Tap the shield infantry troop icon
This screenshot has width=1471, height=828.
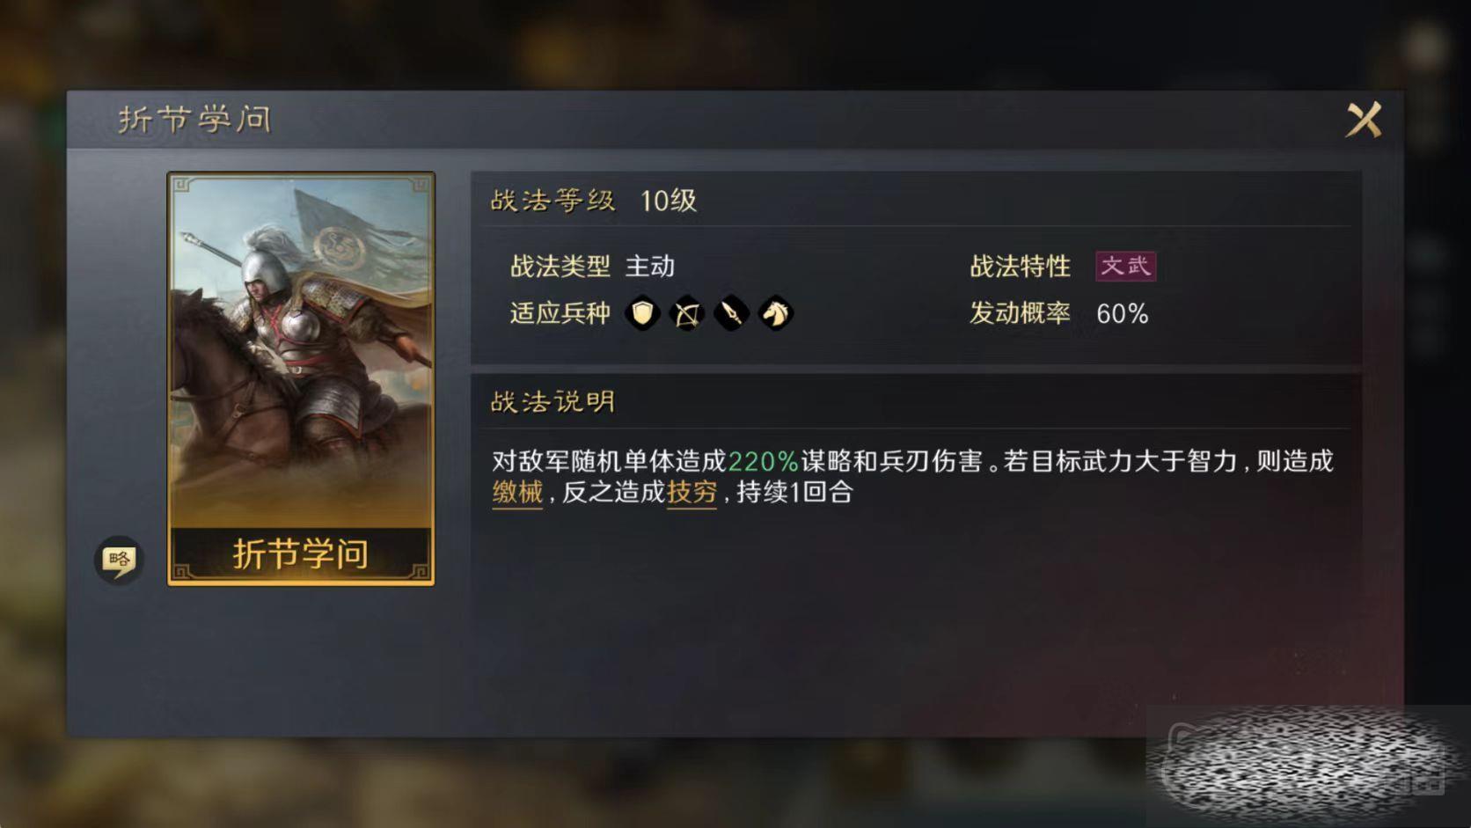(x=642, y=313)
